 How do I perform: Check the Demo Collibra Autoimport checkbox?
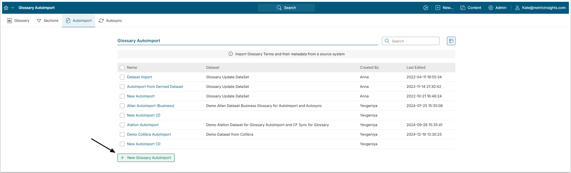122,134
